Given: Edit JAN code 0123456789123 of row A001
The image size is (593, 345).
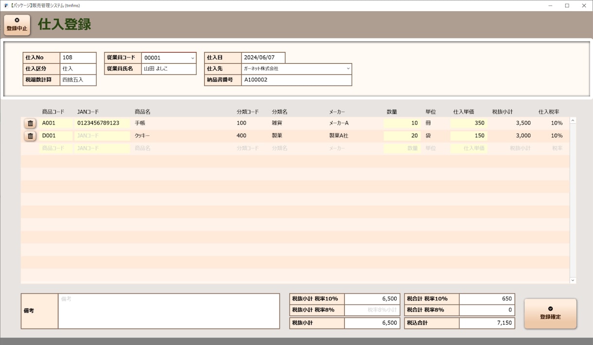Looking at the screenshot, I should click(102, 123).
